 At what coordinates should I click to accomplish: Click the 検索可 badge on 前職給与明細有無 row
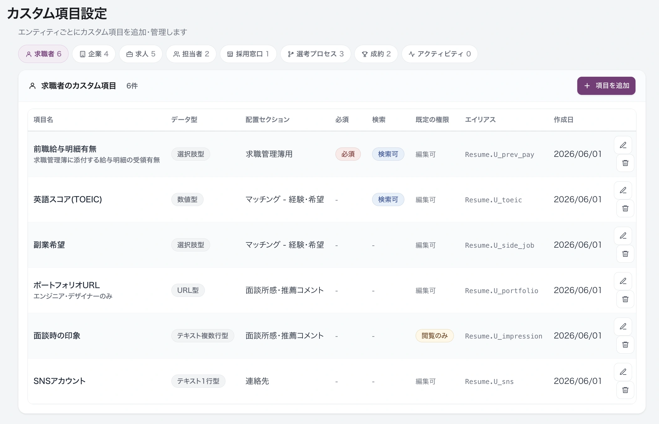click(388, 154)
